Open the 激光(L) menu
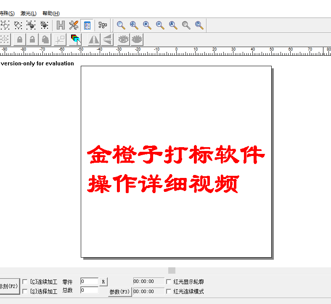 coord(29,13)
